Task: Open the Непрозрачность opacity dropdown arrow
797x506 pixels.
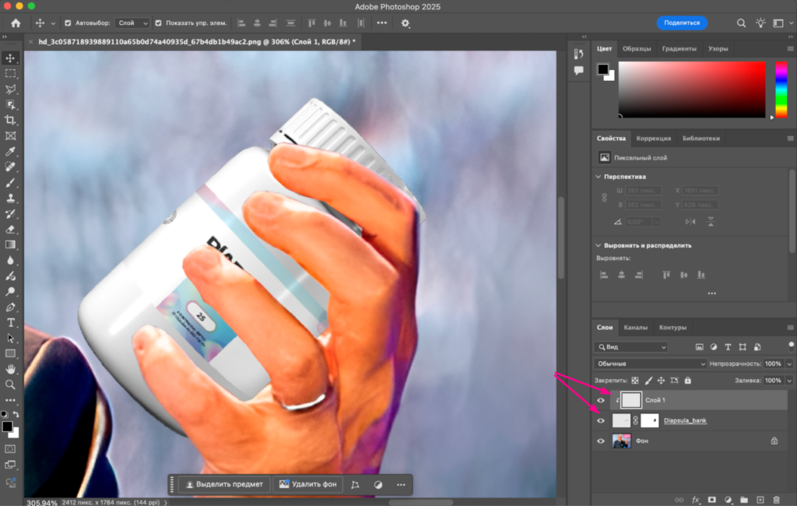Action: (x=789, y=364)
